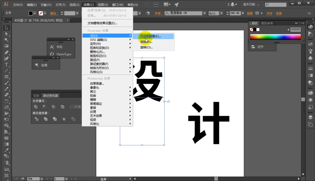Click the 段落 link in control bar
315x181 pixels.
(250, 13)
